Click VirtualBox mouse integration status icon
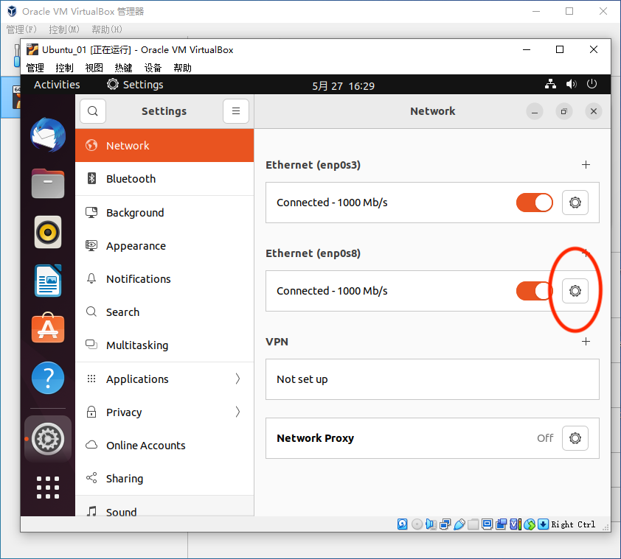The width and height of the screenshot is (621, 559). pos(530,524)
